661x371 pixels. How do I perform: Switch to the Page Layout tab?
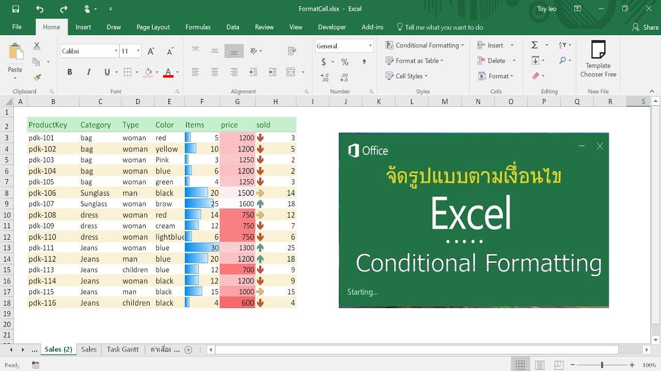pyautogui.click(x=153, y=27)
